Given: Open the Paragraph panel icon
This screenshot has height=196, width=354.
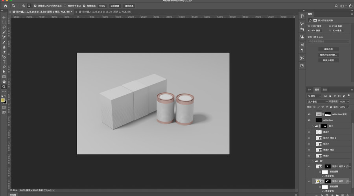Looking at the screenshot, I should pos(302,50).
